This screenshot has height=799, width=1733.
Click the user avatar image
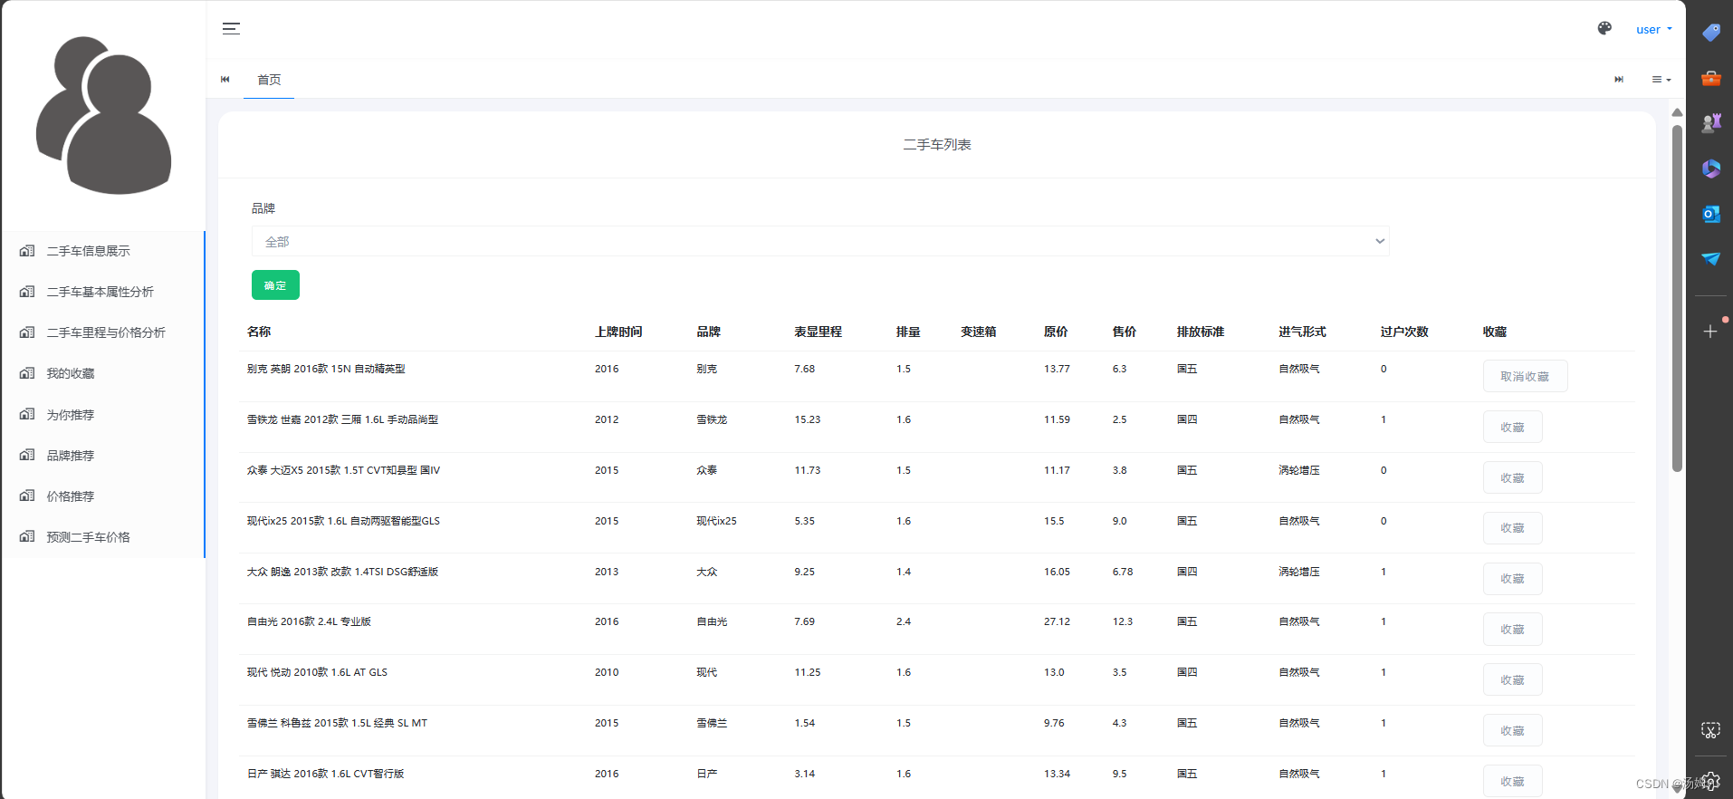(104, 115)
